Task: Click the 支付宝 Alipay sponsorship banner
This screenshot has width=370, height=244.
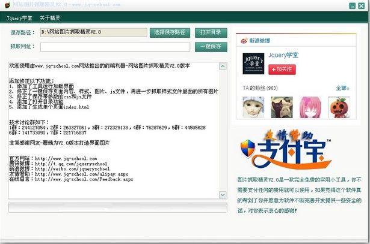Action: click(x=286, y=149)
